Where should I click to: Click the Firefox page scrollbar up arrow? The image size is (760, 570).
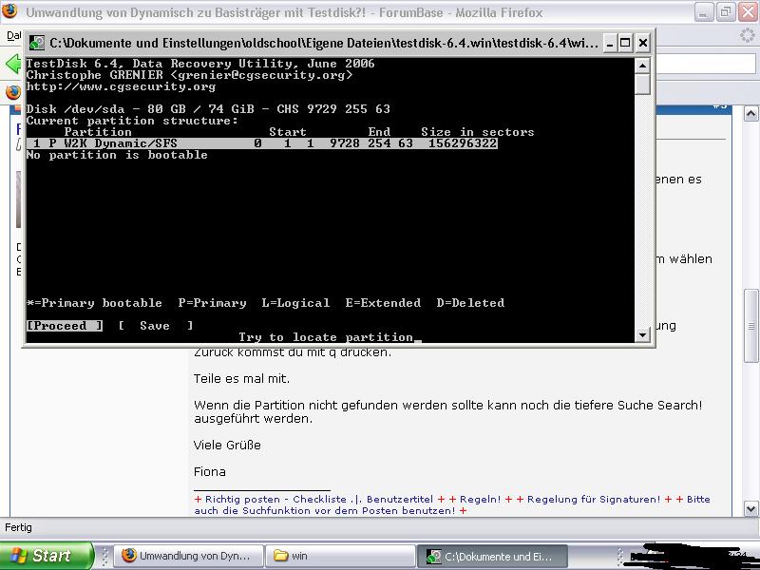[750, 114]
